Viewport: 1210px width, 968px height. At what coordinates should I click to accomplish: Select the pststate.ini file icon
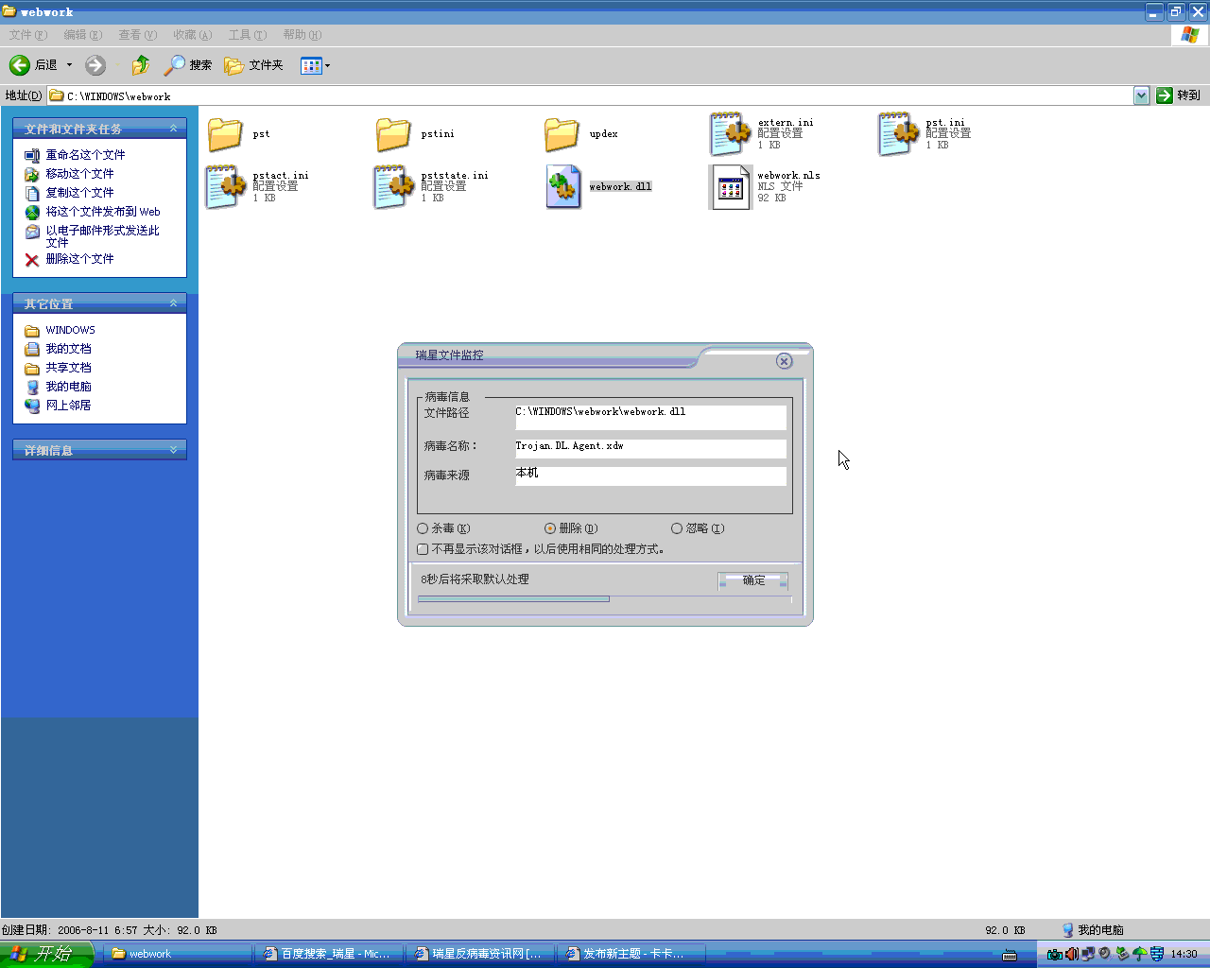393,187
